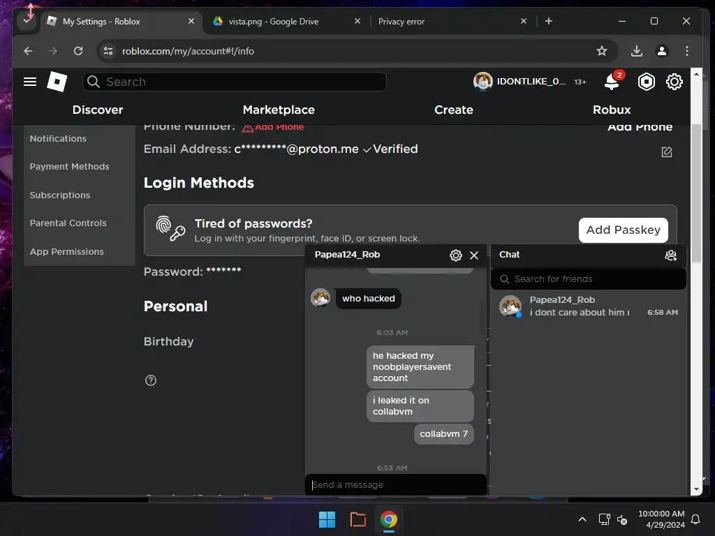Click the Send a message input
The width and height of the screenshot is (715, 536).
point(395,484)
